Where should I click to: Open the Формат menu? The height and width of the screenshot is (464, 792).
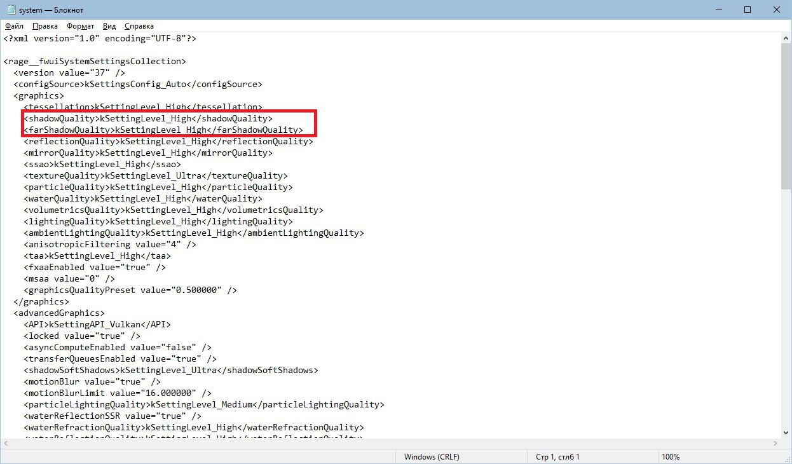(x=80, y=26)
